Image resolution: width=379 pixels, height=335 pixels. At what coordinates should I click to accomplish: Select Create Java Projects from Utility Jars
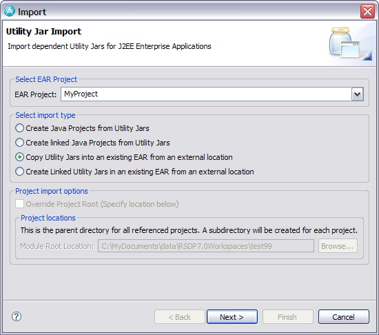click(x=82, y=128)
